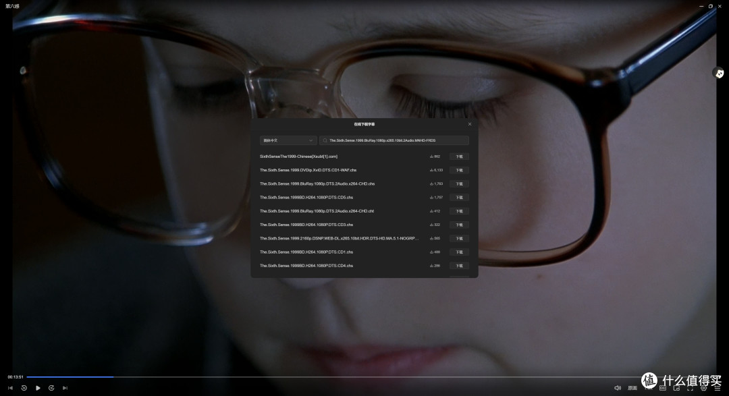Download the 2Audio.x264-CHD.cht subtitle

pos(460,211)
